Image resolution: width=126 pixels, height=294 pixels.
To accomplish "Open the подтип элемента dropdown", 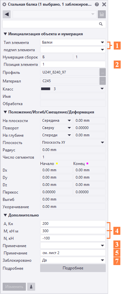I will click(x=73, y=50).
